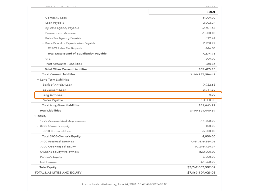Click the Total Equity amount

[x=201, y=167]
